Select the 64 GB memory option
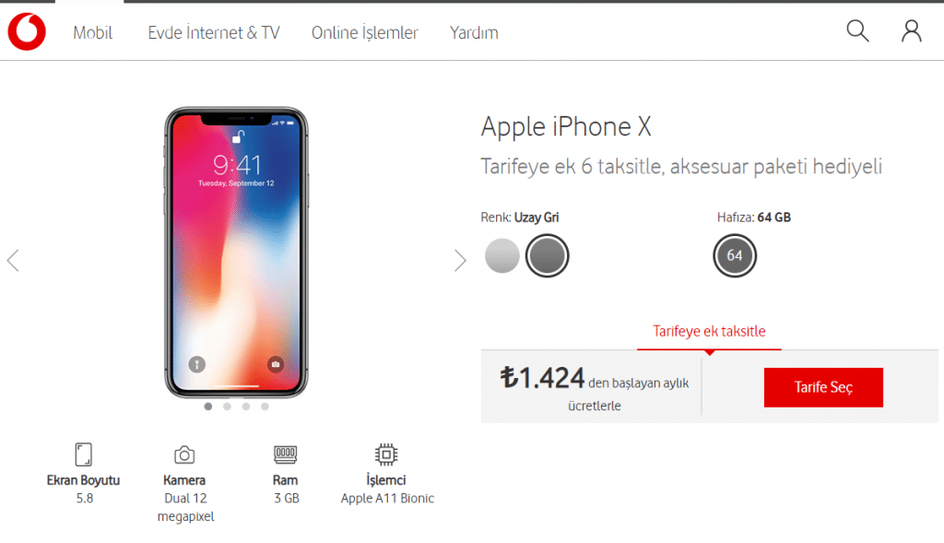The image size is (944, 543). coord(735,256)
